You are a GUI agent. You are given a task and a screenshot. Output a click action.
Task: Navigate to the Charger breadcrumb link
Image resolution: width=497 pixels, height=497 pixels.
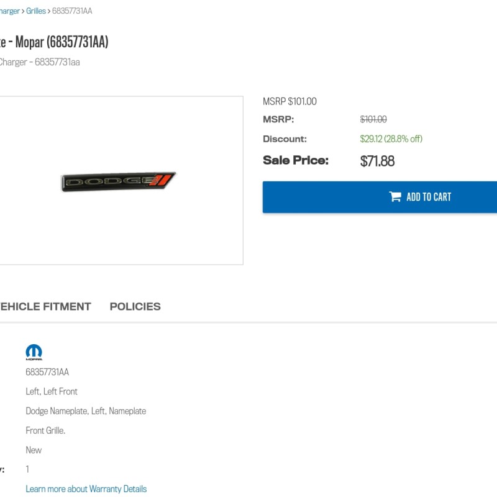point(9,11)
